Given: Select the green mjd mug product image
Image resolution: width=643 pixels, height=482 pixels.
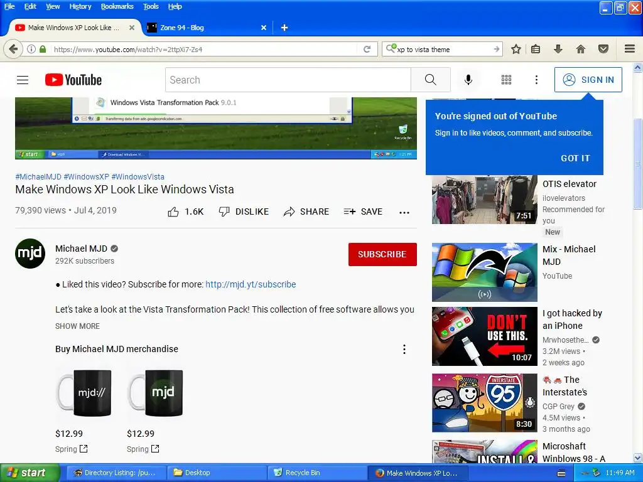Looking at the screenshot, I should point(156,393).
